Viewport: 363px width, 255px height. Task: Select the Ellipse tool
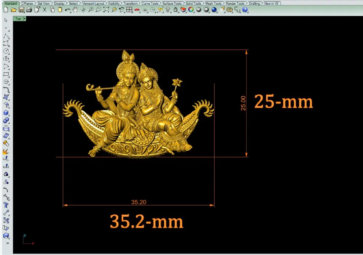coord(6,59)
